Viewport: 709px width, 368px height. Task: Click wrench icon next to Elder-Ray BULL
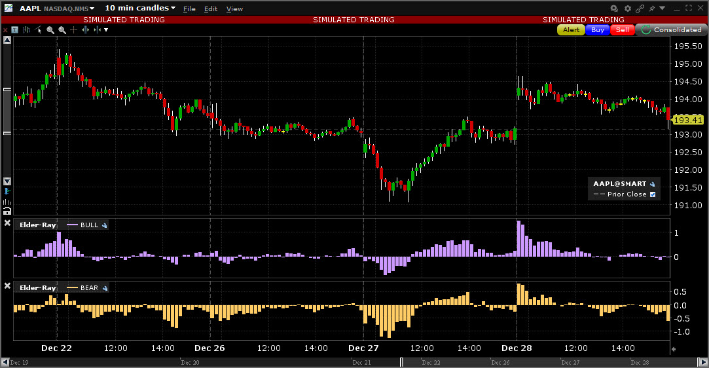coord(105,225)
